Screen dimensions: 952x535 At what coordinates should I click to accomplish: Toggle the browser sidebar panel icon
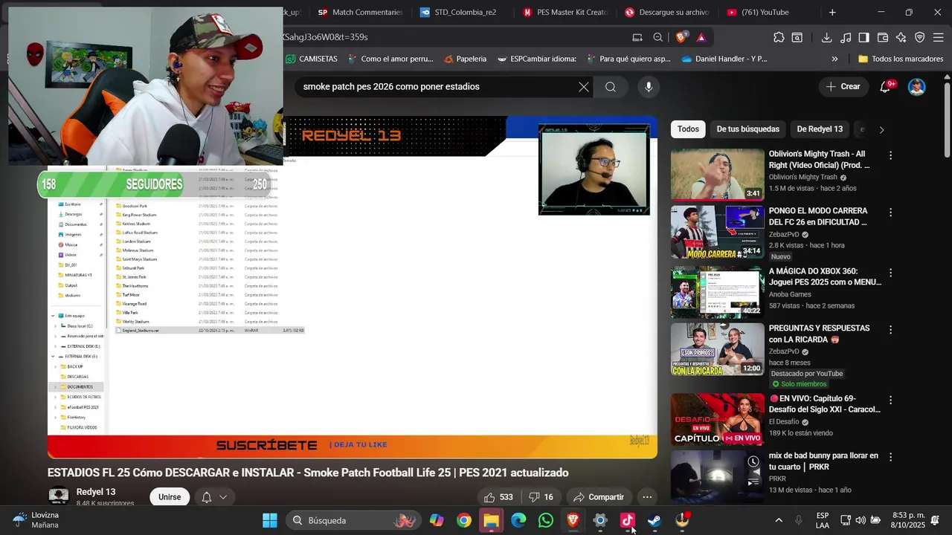[x=863, y=37]
